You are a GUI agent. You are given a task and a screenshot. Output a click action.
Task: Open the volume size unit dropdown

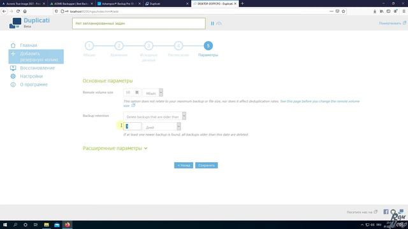[153, 93]
